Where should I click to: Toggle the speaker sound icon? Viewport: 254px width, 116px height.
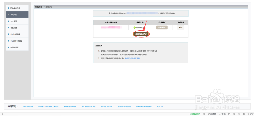(244, 114)
